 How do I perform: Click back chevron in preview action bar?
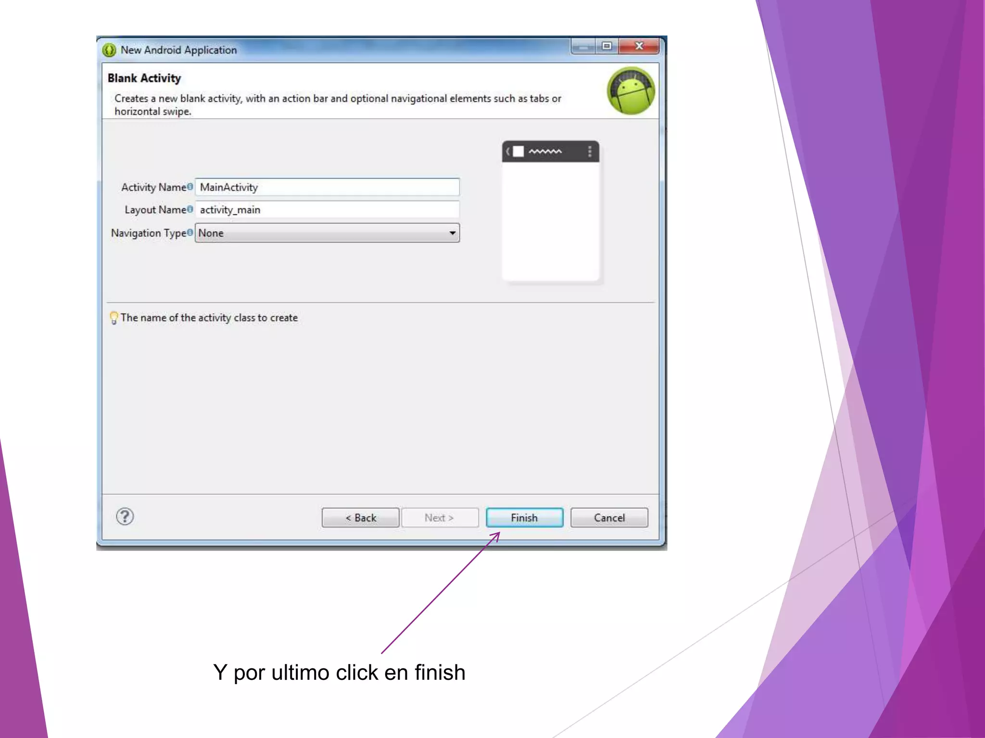pyautogui.click(x=508, y=152)
